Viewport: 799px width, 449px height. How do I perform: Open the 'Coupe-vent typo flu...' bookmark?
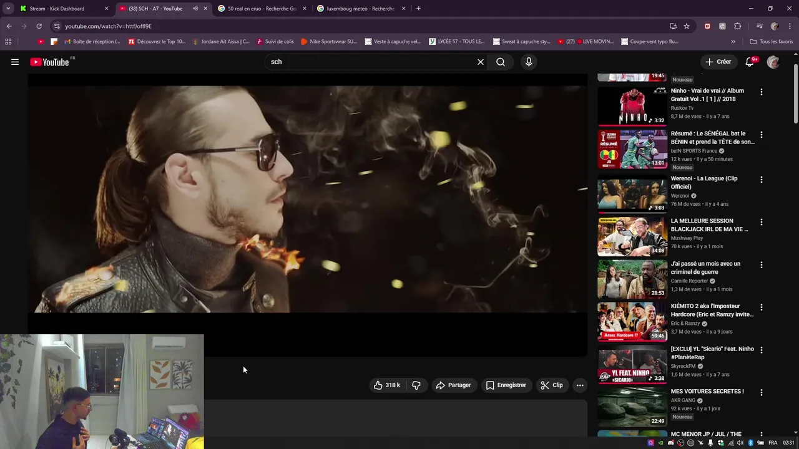pos(650,42)
